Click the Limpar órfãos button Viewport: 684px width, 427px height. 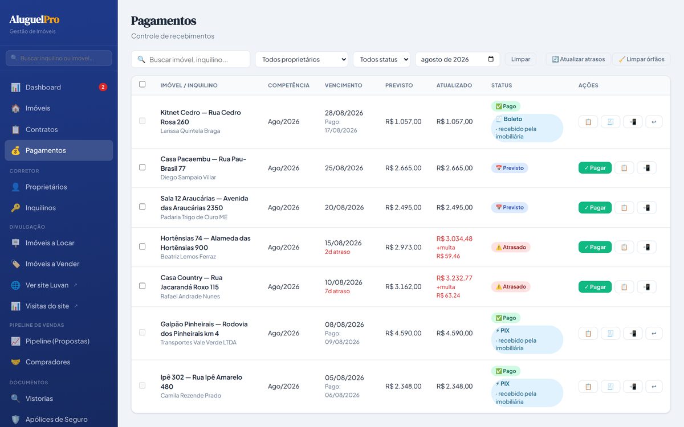(641, 59)
